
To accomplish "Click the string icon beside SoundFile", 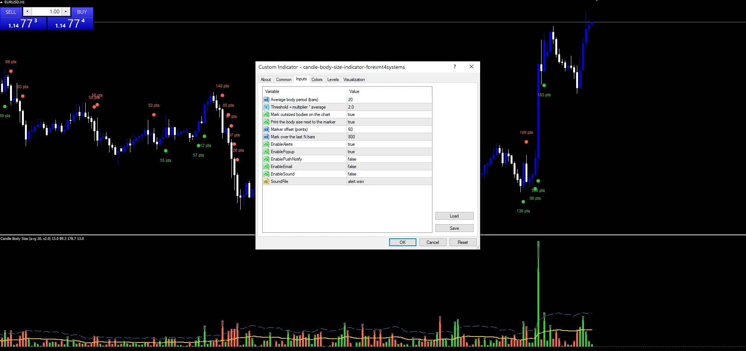I will 266,181.
